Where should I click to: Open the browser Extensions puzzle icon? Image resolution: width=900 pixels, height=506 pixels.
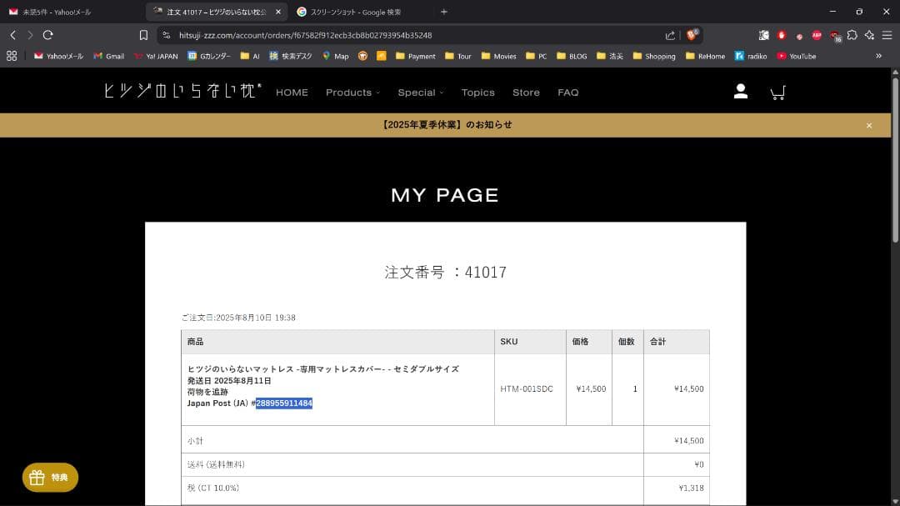pyautogui.click(x=852, y=36)
